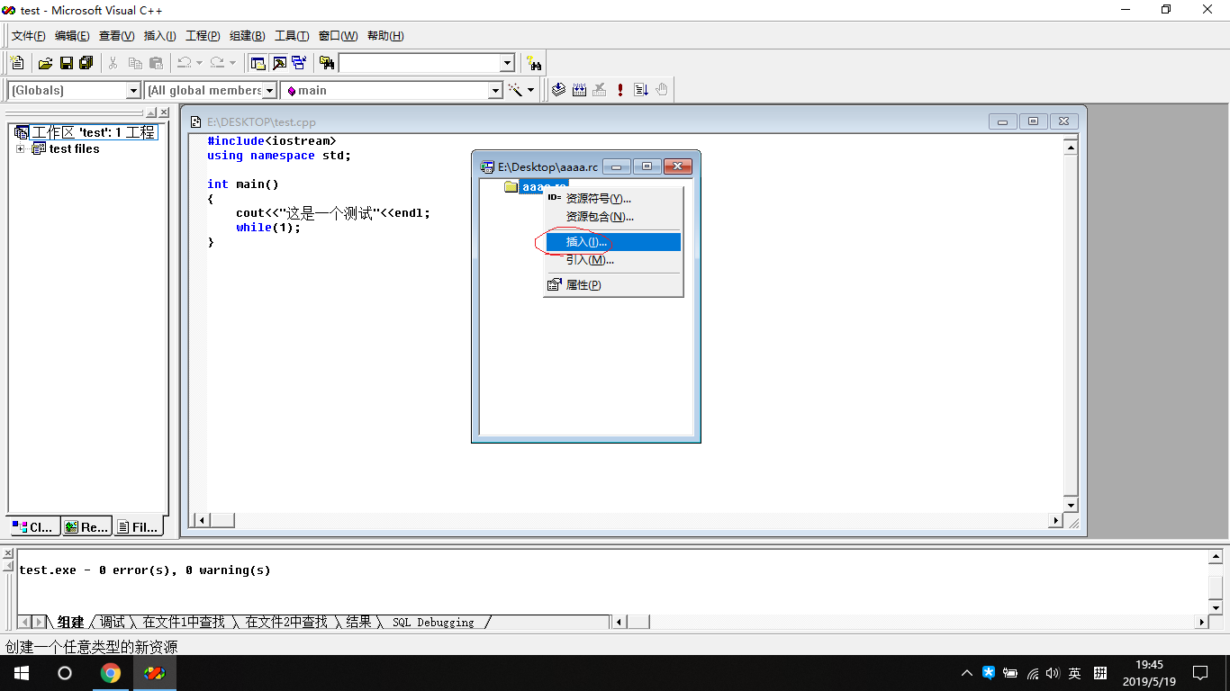The height and width of the screenshot is (691, 1230).
Task: Open a file with the Open folder icon
Action: coord(44,62)
